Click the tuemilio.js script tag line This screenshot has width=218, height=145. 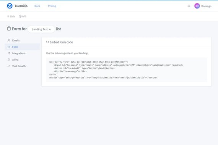[103, 77]
